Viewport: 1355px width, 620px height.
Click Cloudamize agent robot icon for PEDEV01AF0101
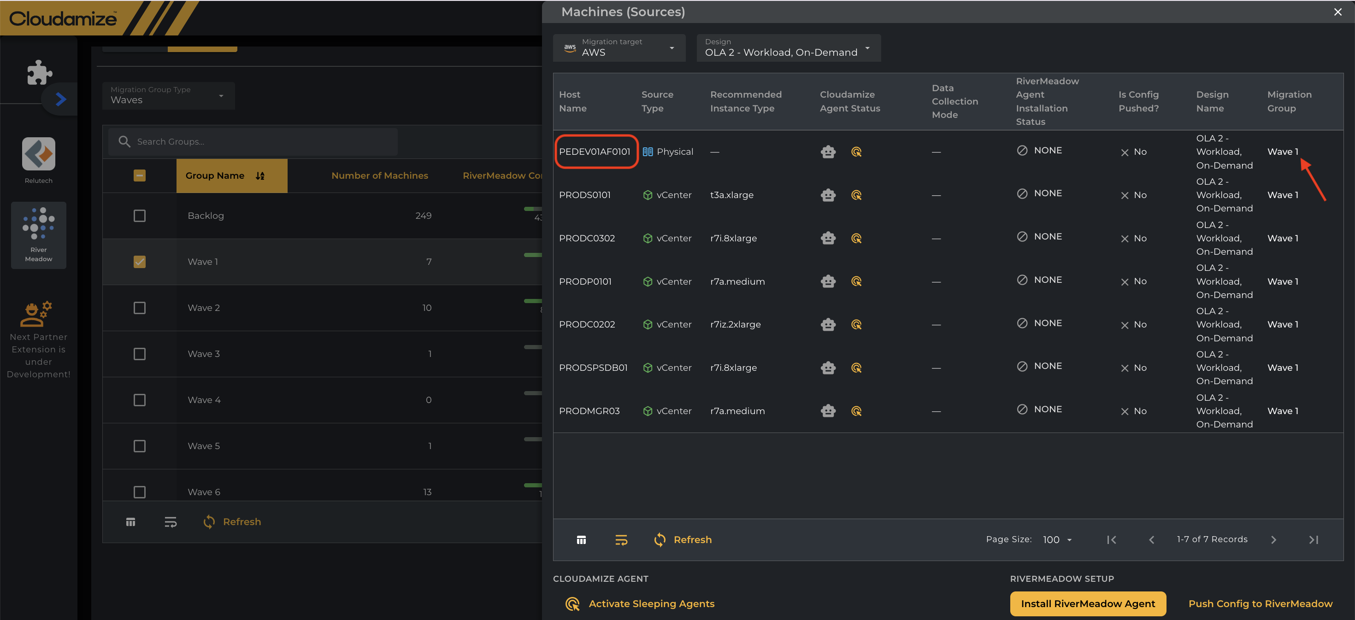click(x=828, y=152)
